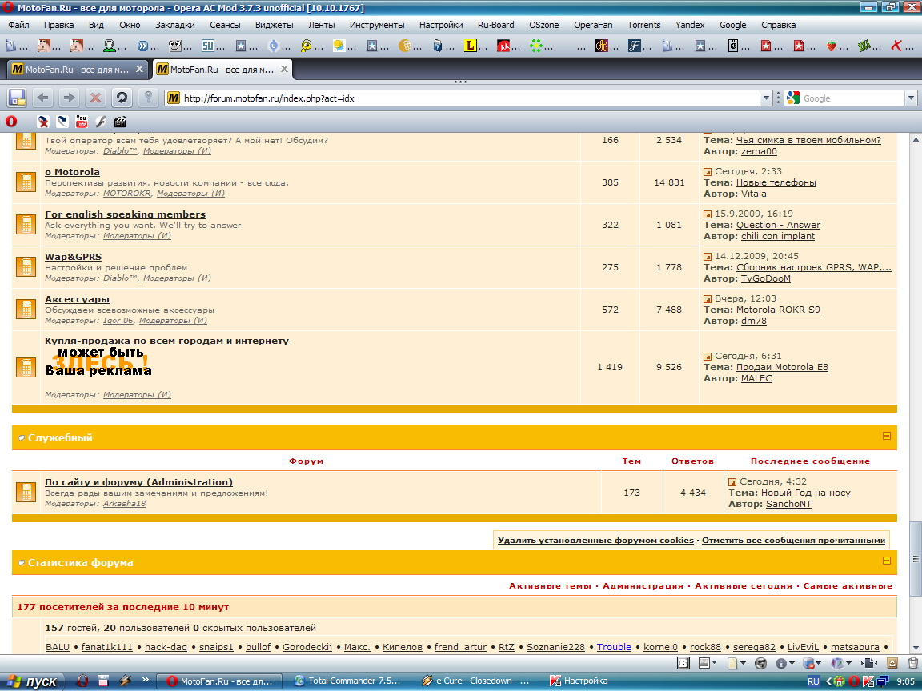This screenshot has height=691, width=922.
Task: Click the wand key password button
Action: (x=148, y=98)
